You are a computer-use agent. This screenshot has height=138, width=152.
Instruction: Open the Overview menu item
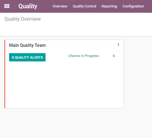(60, 6)
